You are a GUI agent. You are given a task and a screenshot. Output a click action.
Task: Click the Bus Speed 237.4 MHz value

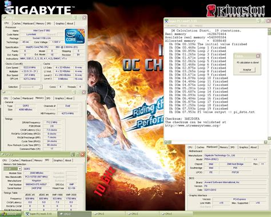(x=30, y=75)
